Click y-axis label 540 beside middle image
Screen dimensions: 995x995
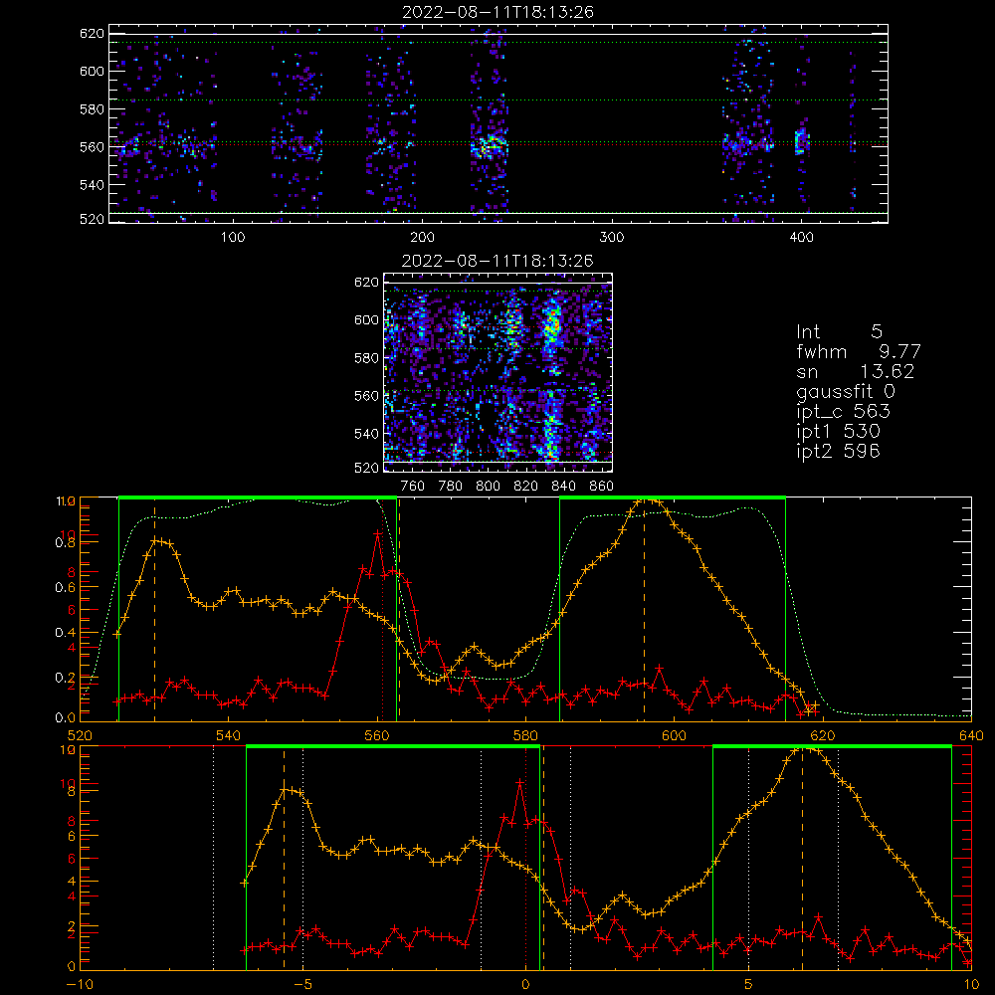[366, 434]
